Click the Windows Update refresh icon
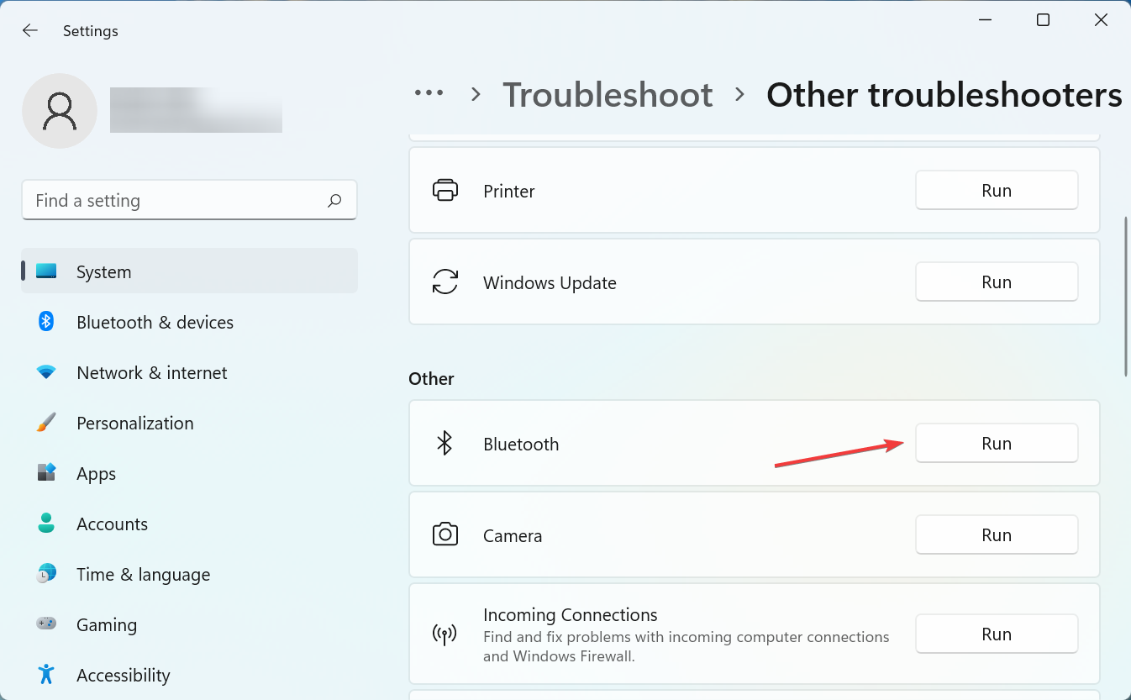Viewport: 1131px width, 700px height. click(445, 282)
